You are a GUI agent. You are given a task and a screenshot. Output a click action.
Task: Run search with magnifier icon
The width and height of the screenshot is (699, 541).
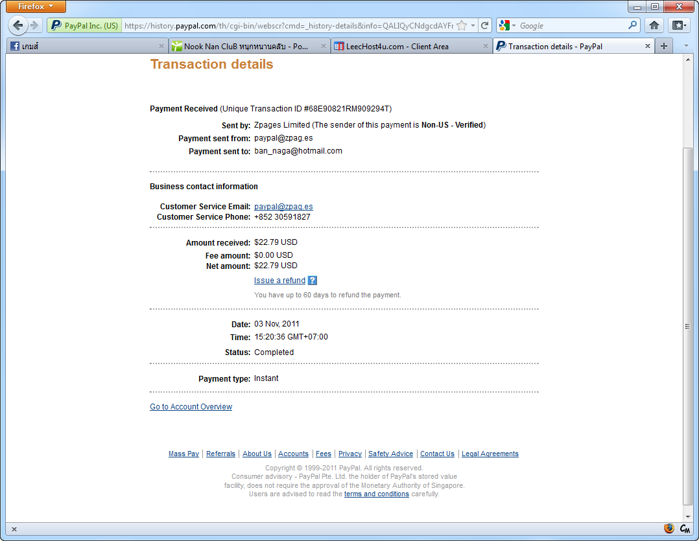[632, 26]
